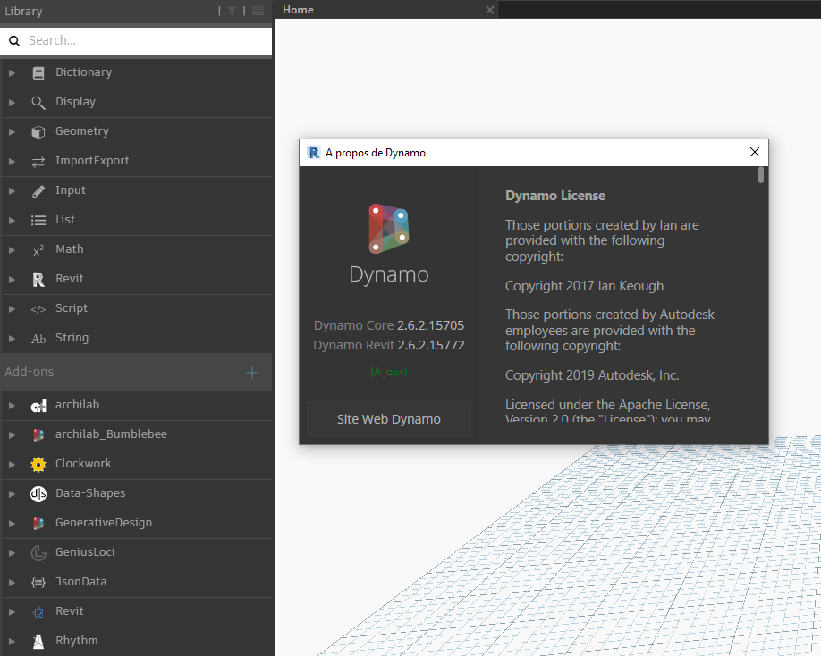Click the plus icon beside Add-ons
The height and width of the screenshot is (656, 821).
click(x=252, y=373)
